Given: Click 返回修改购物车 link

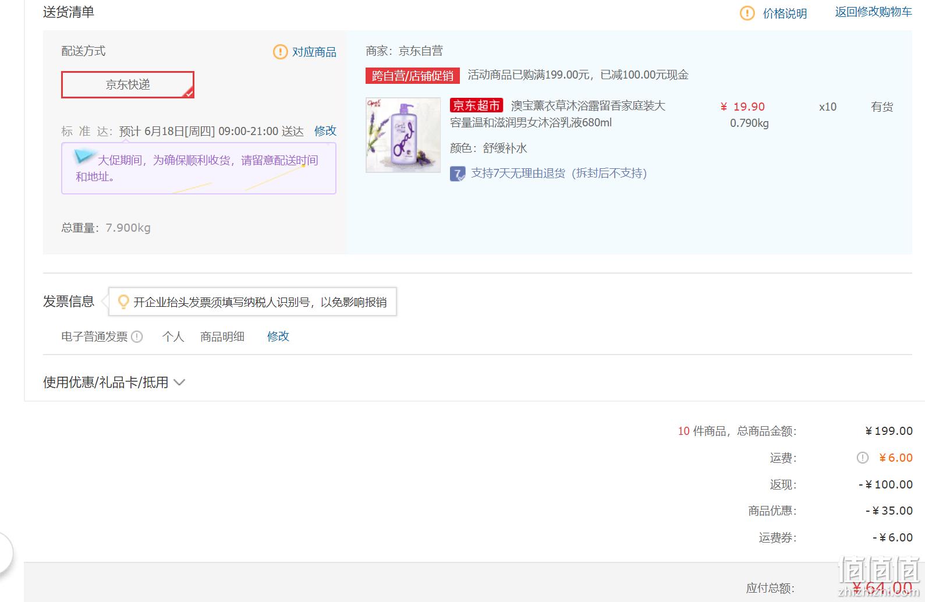Looking at the screenshot, I should click(873, 12).
